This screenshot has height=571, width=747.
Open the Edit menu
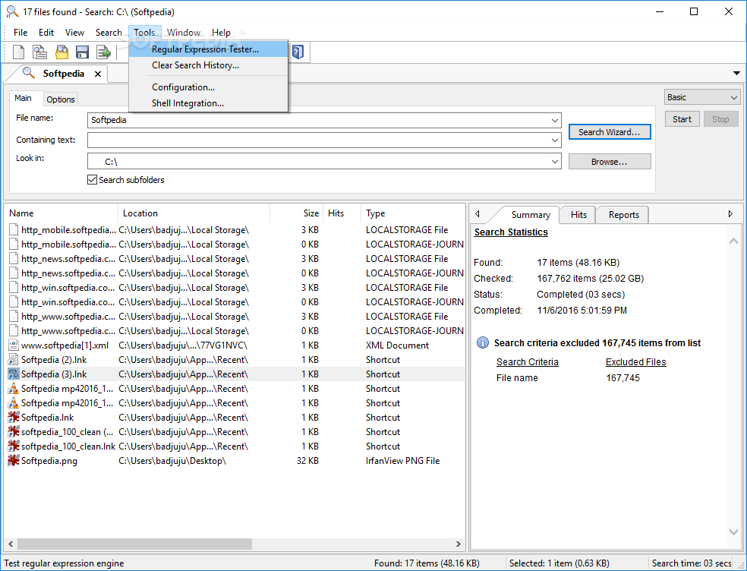[46, 33]
